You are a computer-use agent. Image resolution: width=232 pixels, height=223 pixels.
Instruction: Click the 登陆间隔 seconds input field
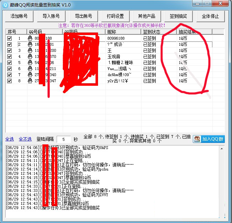click(64, 139)
